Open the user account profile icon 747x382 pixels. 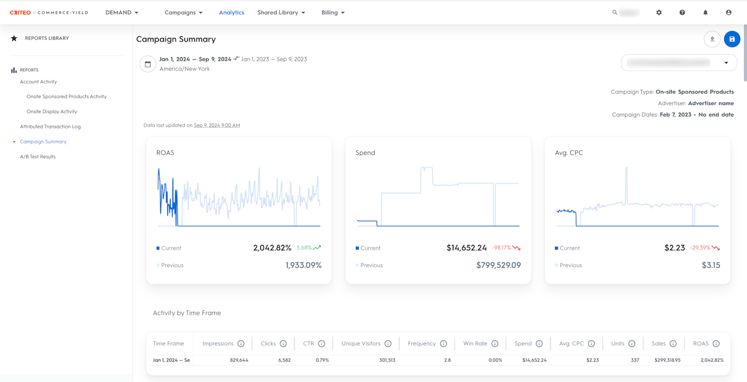click(728, 12)
